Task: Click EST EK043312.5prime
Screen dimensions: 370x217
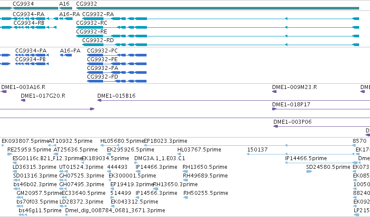Action: pyautogui.click(x=134, y=202)
